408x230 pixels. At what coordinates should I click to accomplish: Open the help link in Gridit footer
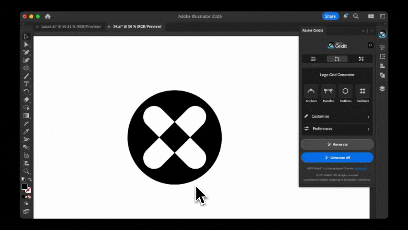(x=361, y=169)
